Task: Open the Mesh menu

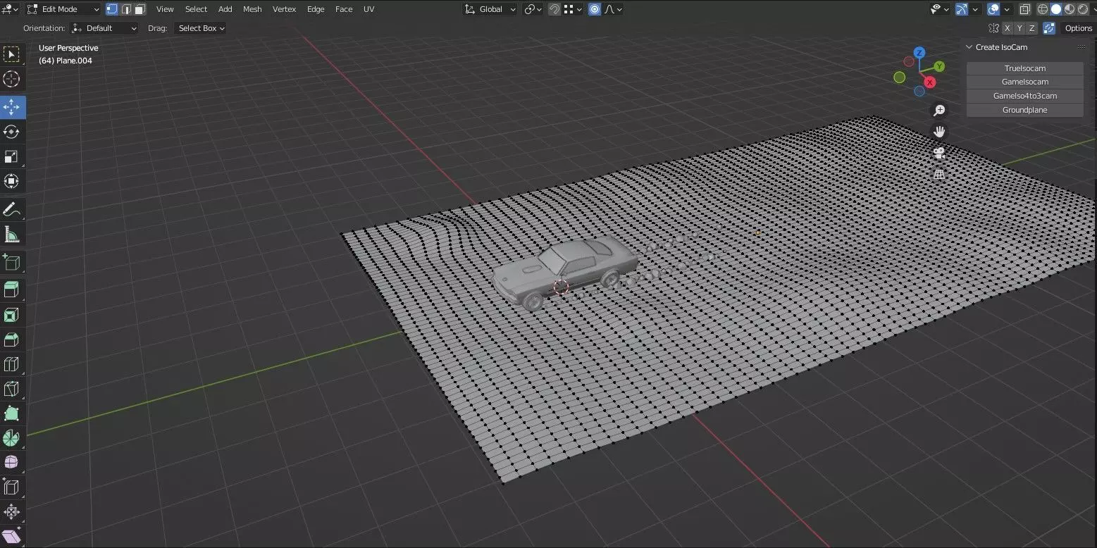Action: (252, 9)
